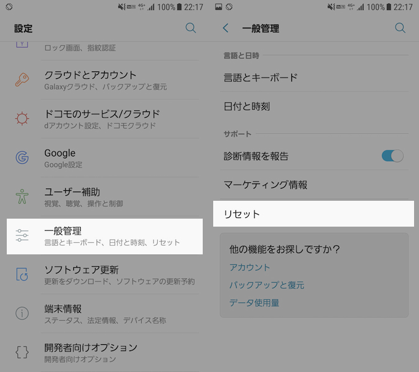Open 日付と時刻 settings
This screenshot has width=419, height=372.
[313, 107]
